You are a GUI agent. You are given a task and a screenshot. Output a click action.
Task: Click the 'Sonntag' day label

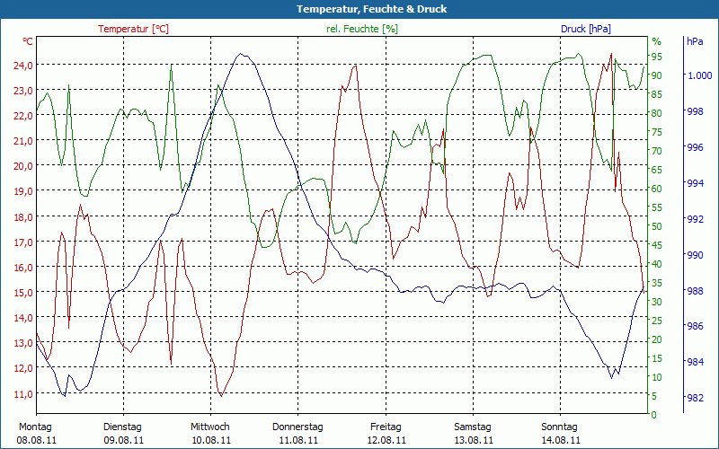(x=559, y=427)
